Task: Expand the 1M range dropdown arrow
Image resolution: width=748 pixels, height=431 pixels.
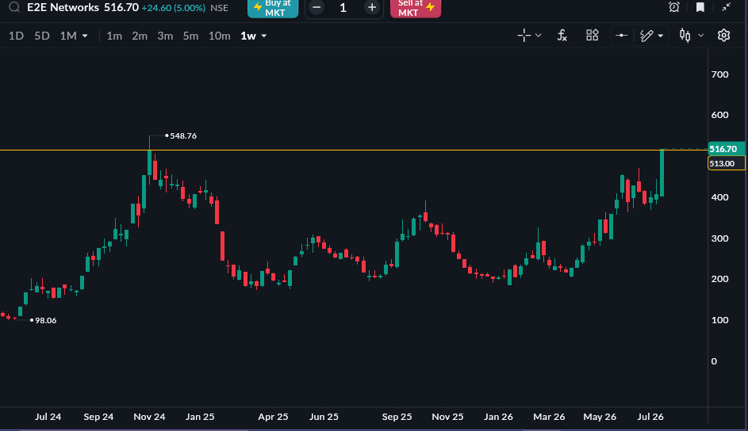Action: pos(85,36)
